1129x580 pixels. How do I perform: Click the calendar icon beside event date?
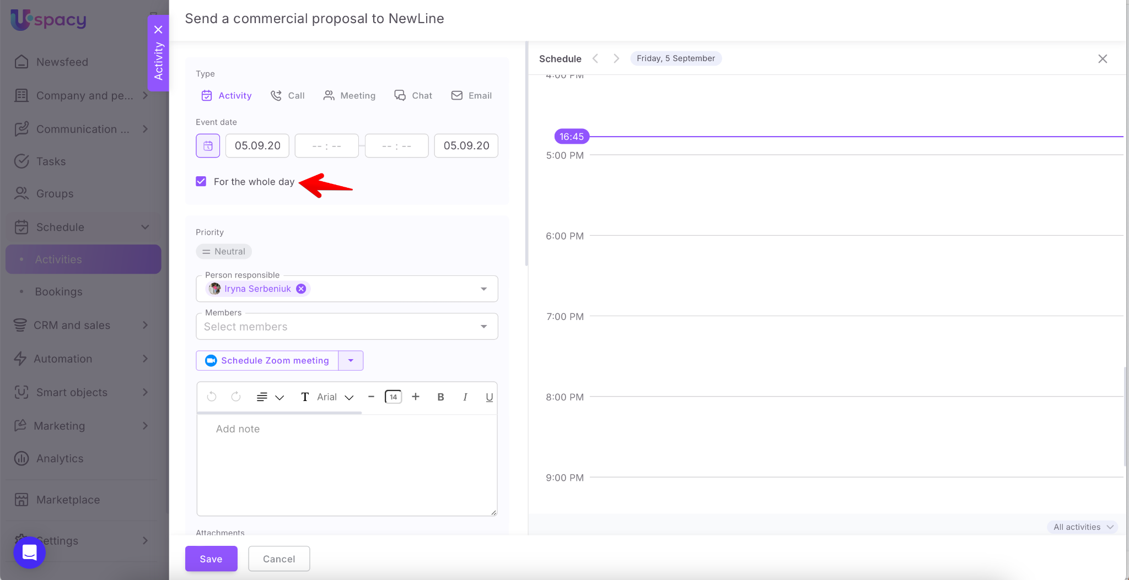[208, 146]
